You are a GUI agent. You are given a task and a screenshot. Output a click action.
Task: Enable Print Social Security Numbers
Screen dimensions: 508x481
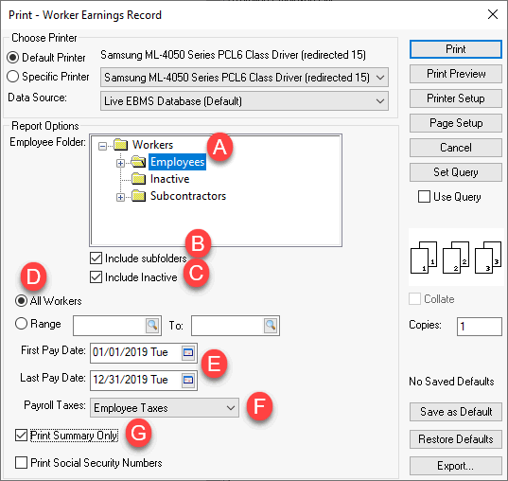point(21,462)
